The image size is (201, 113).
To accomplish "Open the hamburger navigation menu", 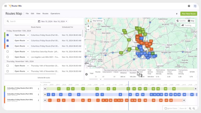I will [x=5, y=6].
